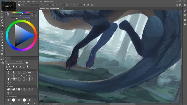Select the Mixer Brush tool

(x=2, y=31)
